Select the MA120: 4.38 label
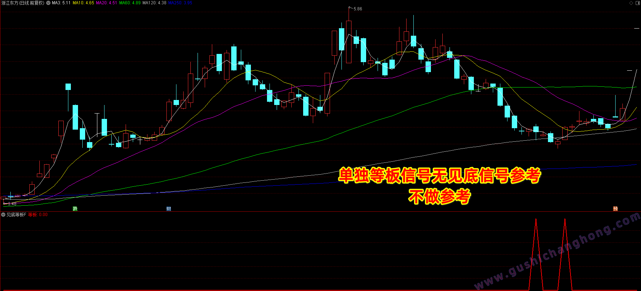The height and width of the screenshot is (291, 641). point(155,3)
